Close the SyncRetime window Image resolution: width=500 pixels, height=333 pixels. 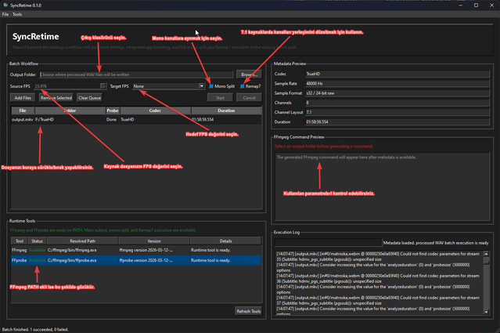pyautogui.click(x=491, y=5)
